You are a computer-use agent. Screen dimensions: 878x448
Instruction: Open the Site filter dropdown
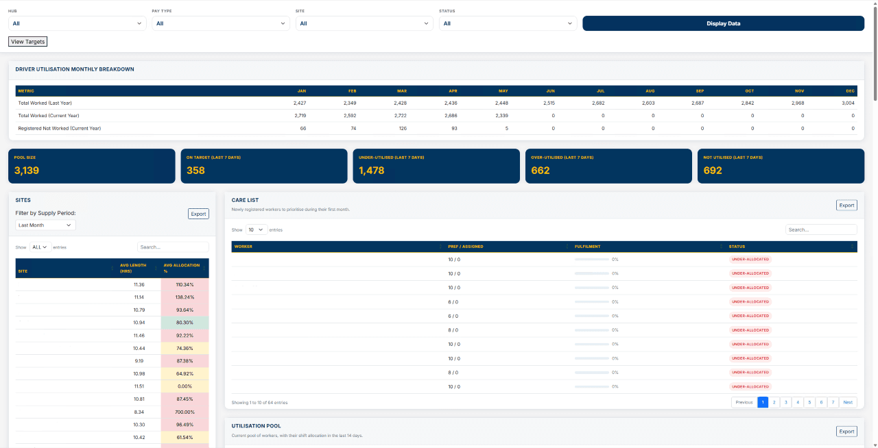coord(364,23)
